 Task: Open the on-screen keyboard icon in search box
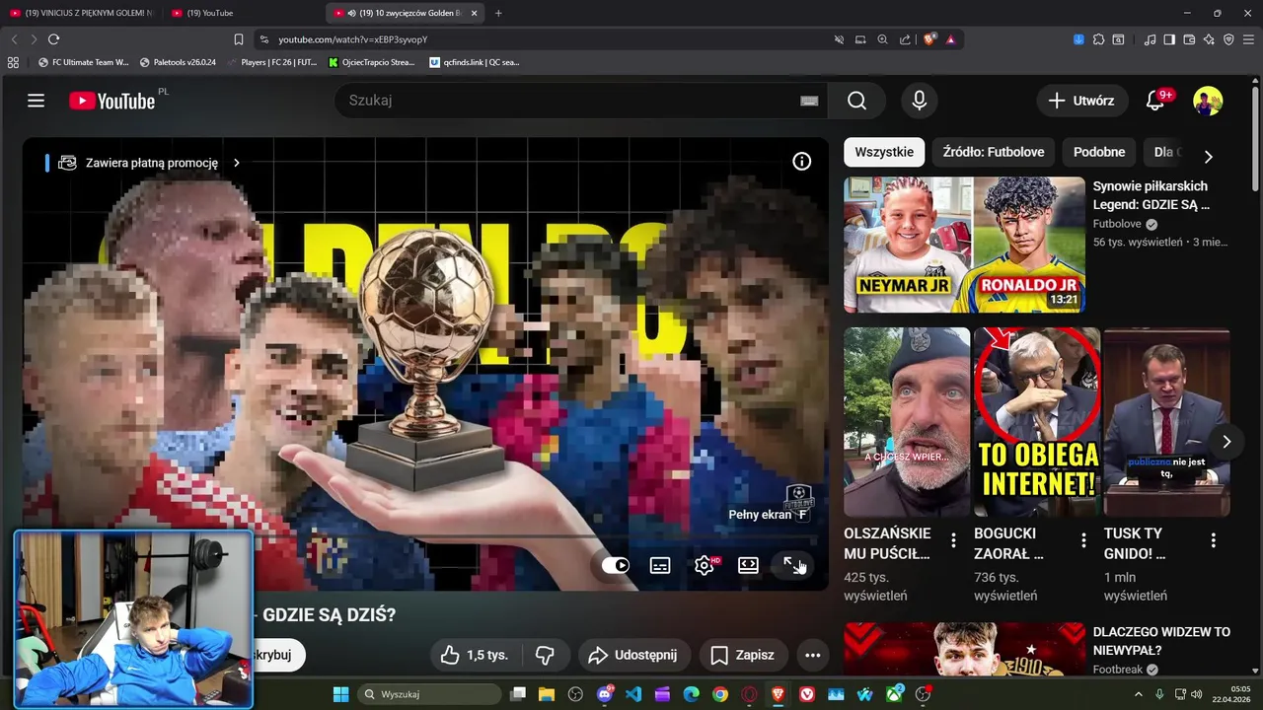[x=809, y=101]
